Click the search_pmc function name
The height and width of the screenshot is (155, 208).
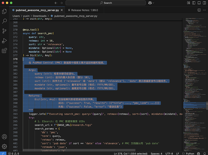coord(45,33)
